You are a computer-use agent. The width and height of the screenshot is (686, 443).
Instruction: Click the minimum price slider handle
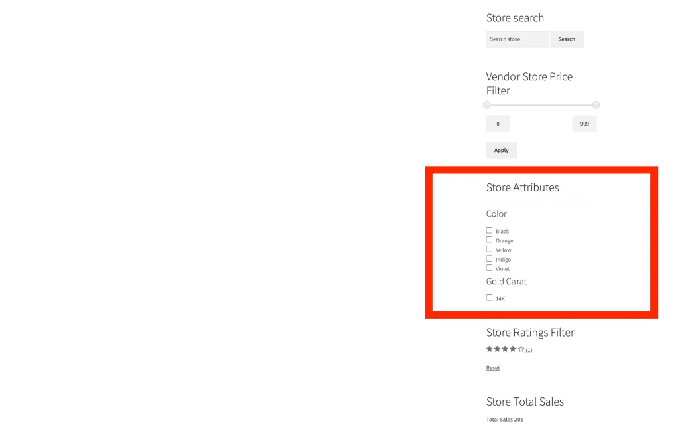[x=487, y=105]
